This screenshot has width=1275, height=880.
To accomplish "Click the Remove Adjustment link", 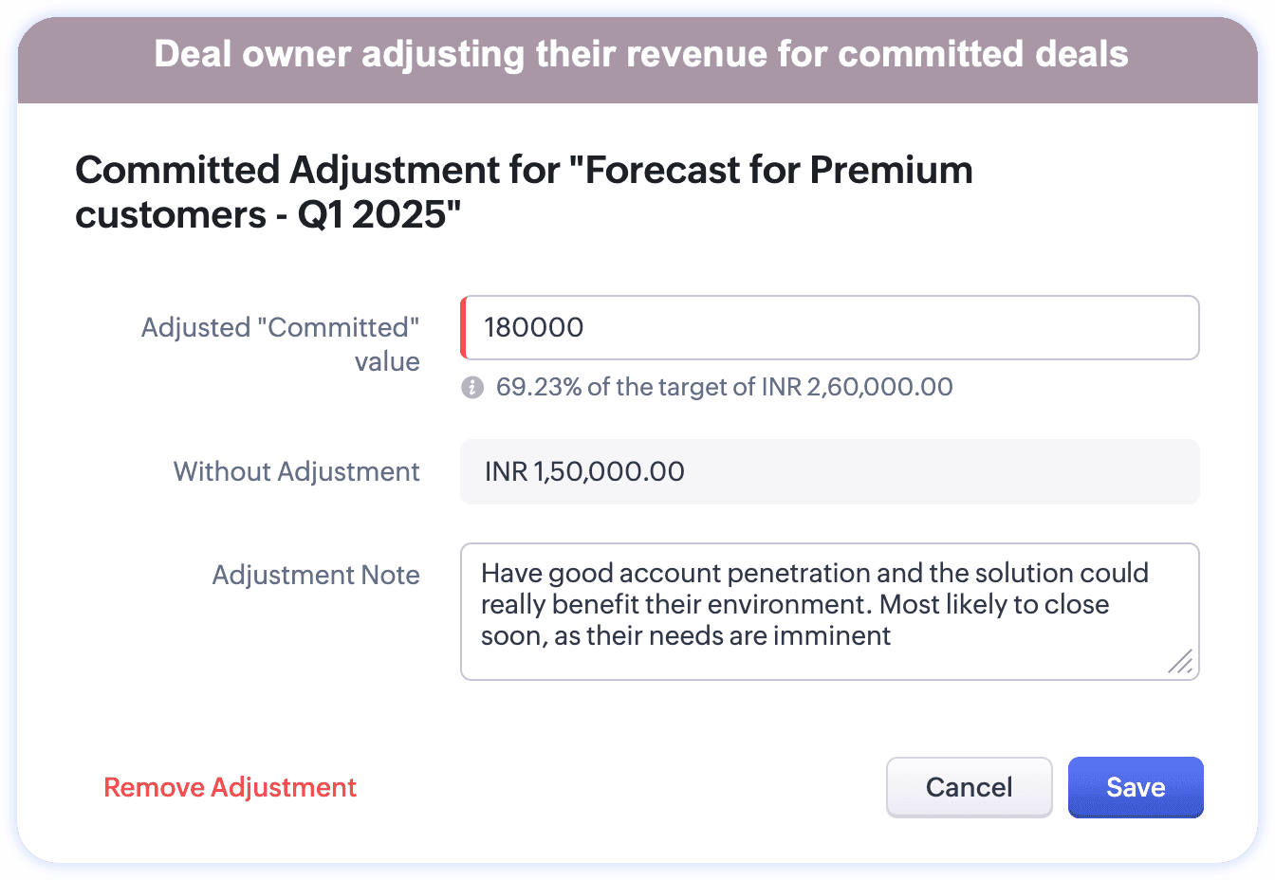I will coord(230,787).
